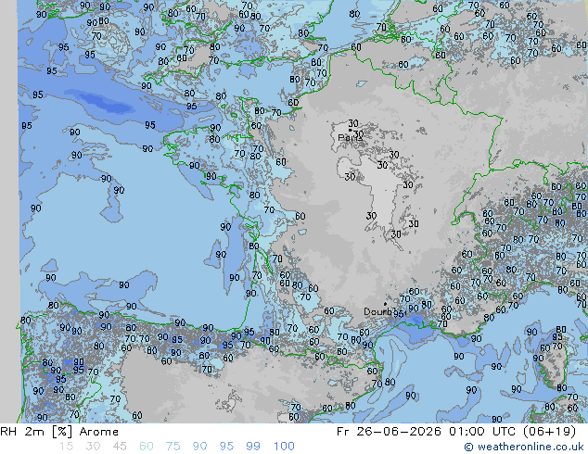588x454 pixels.
Task: Click legend value 60
Action: point(147,447)
